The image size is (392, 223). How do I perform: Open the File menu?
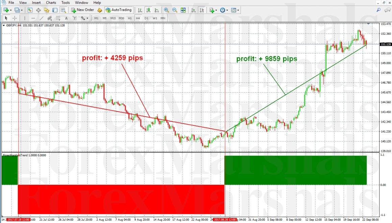(x=11, y=2)
